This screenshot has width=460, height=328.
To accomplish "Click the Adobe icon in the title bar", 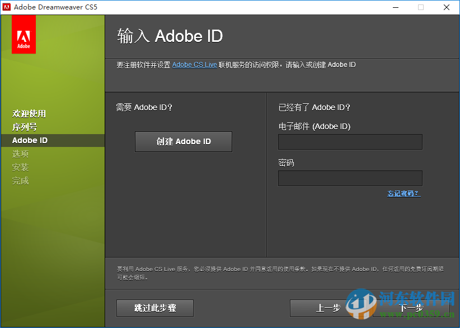I will coord(7,8).
